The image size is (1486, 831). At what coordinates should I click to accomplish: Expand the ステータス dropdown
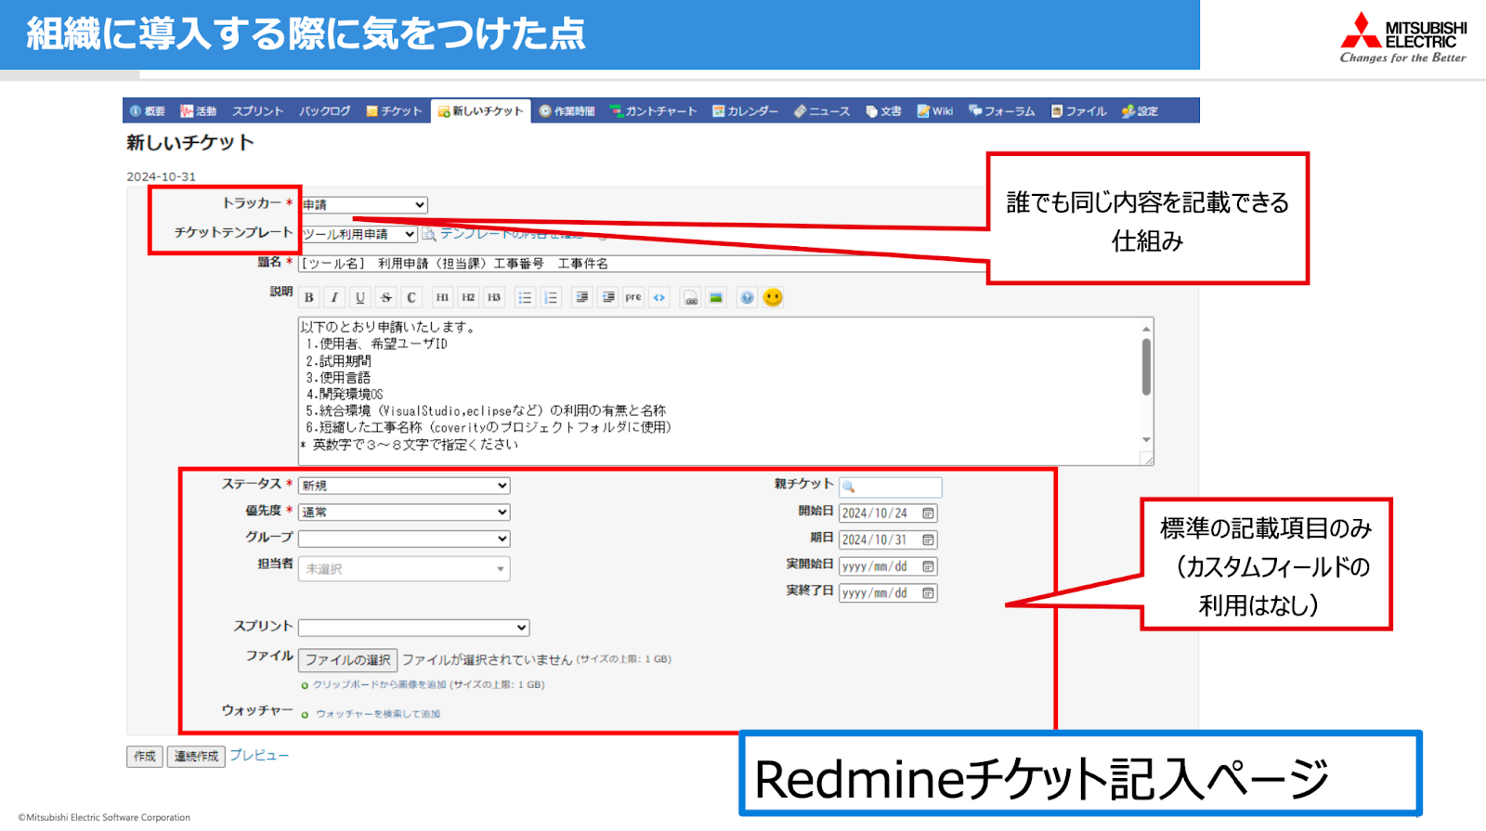(404, 486)
